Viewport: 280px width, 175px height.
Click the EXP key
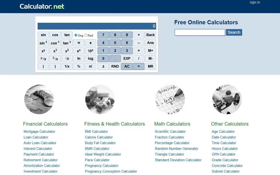[x=127, y=59]
